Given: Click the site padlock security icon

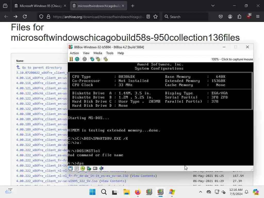Looking at the screenshot, I should [48, 17].
